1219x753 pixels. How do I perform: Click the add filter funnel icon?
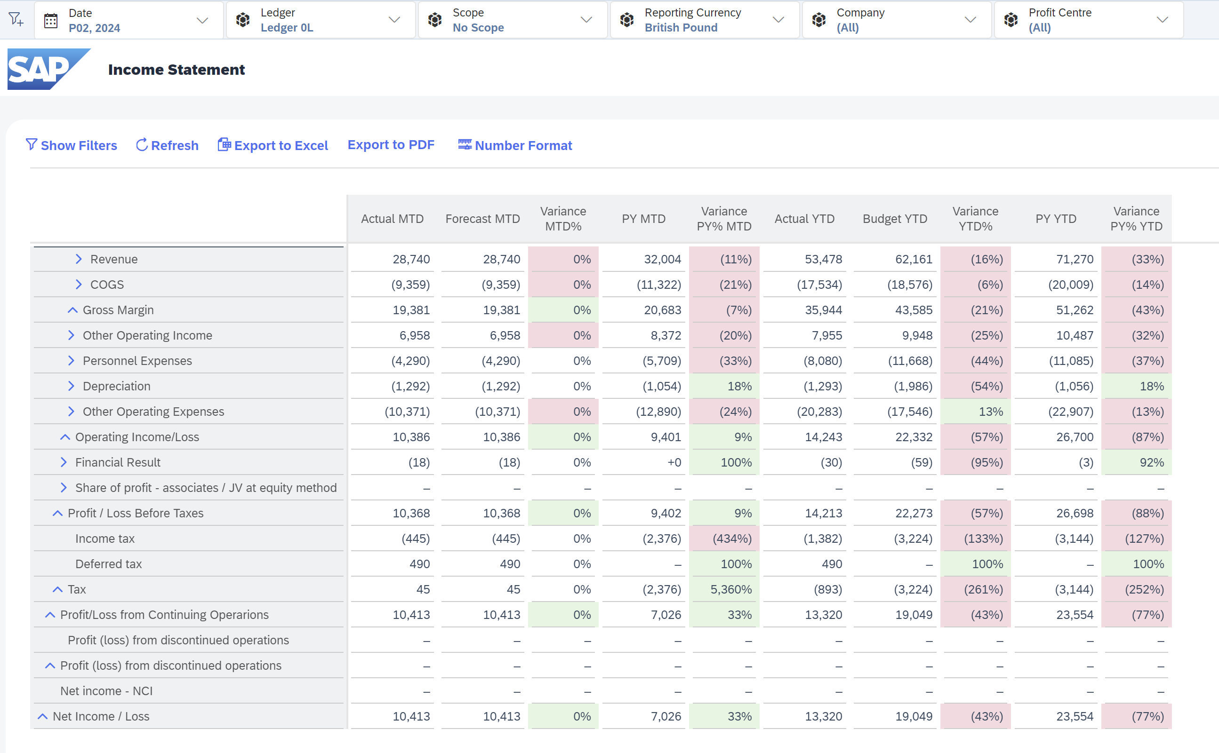pyautogui.click(x=16, y=19)
